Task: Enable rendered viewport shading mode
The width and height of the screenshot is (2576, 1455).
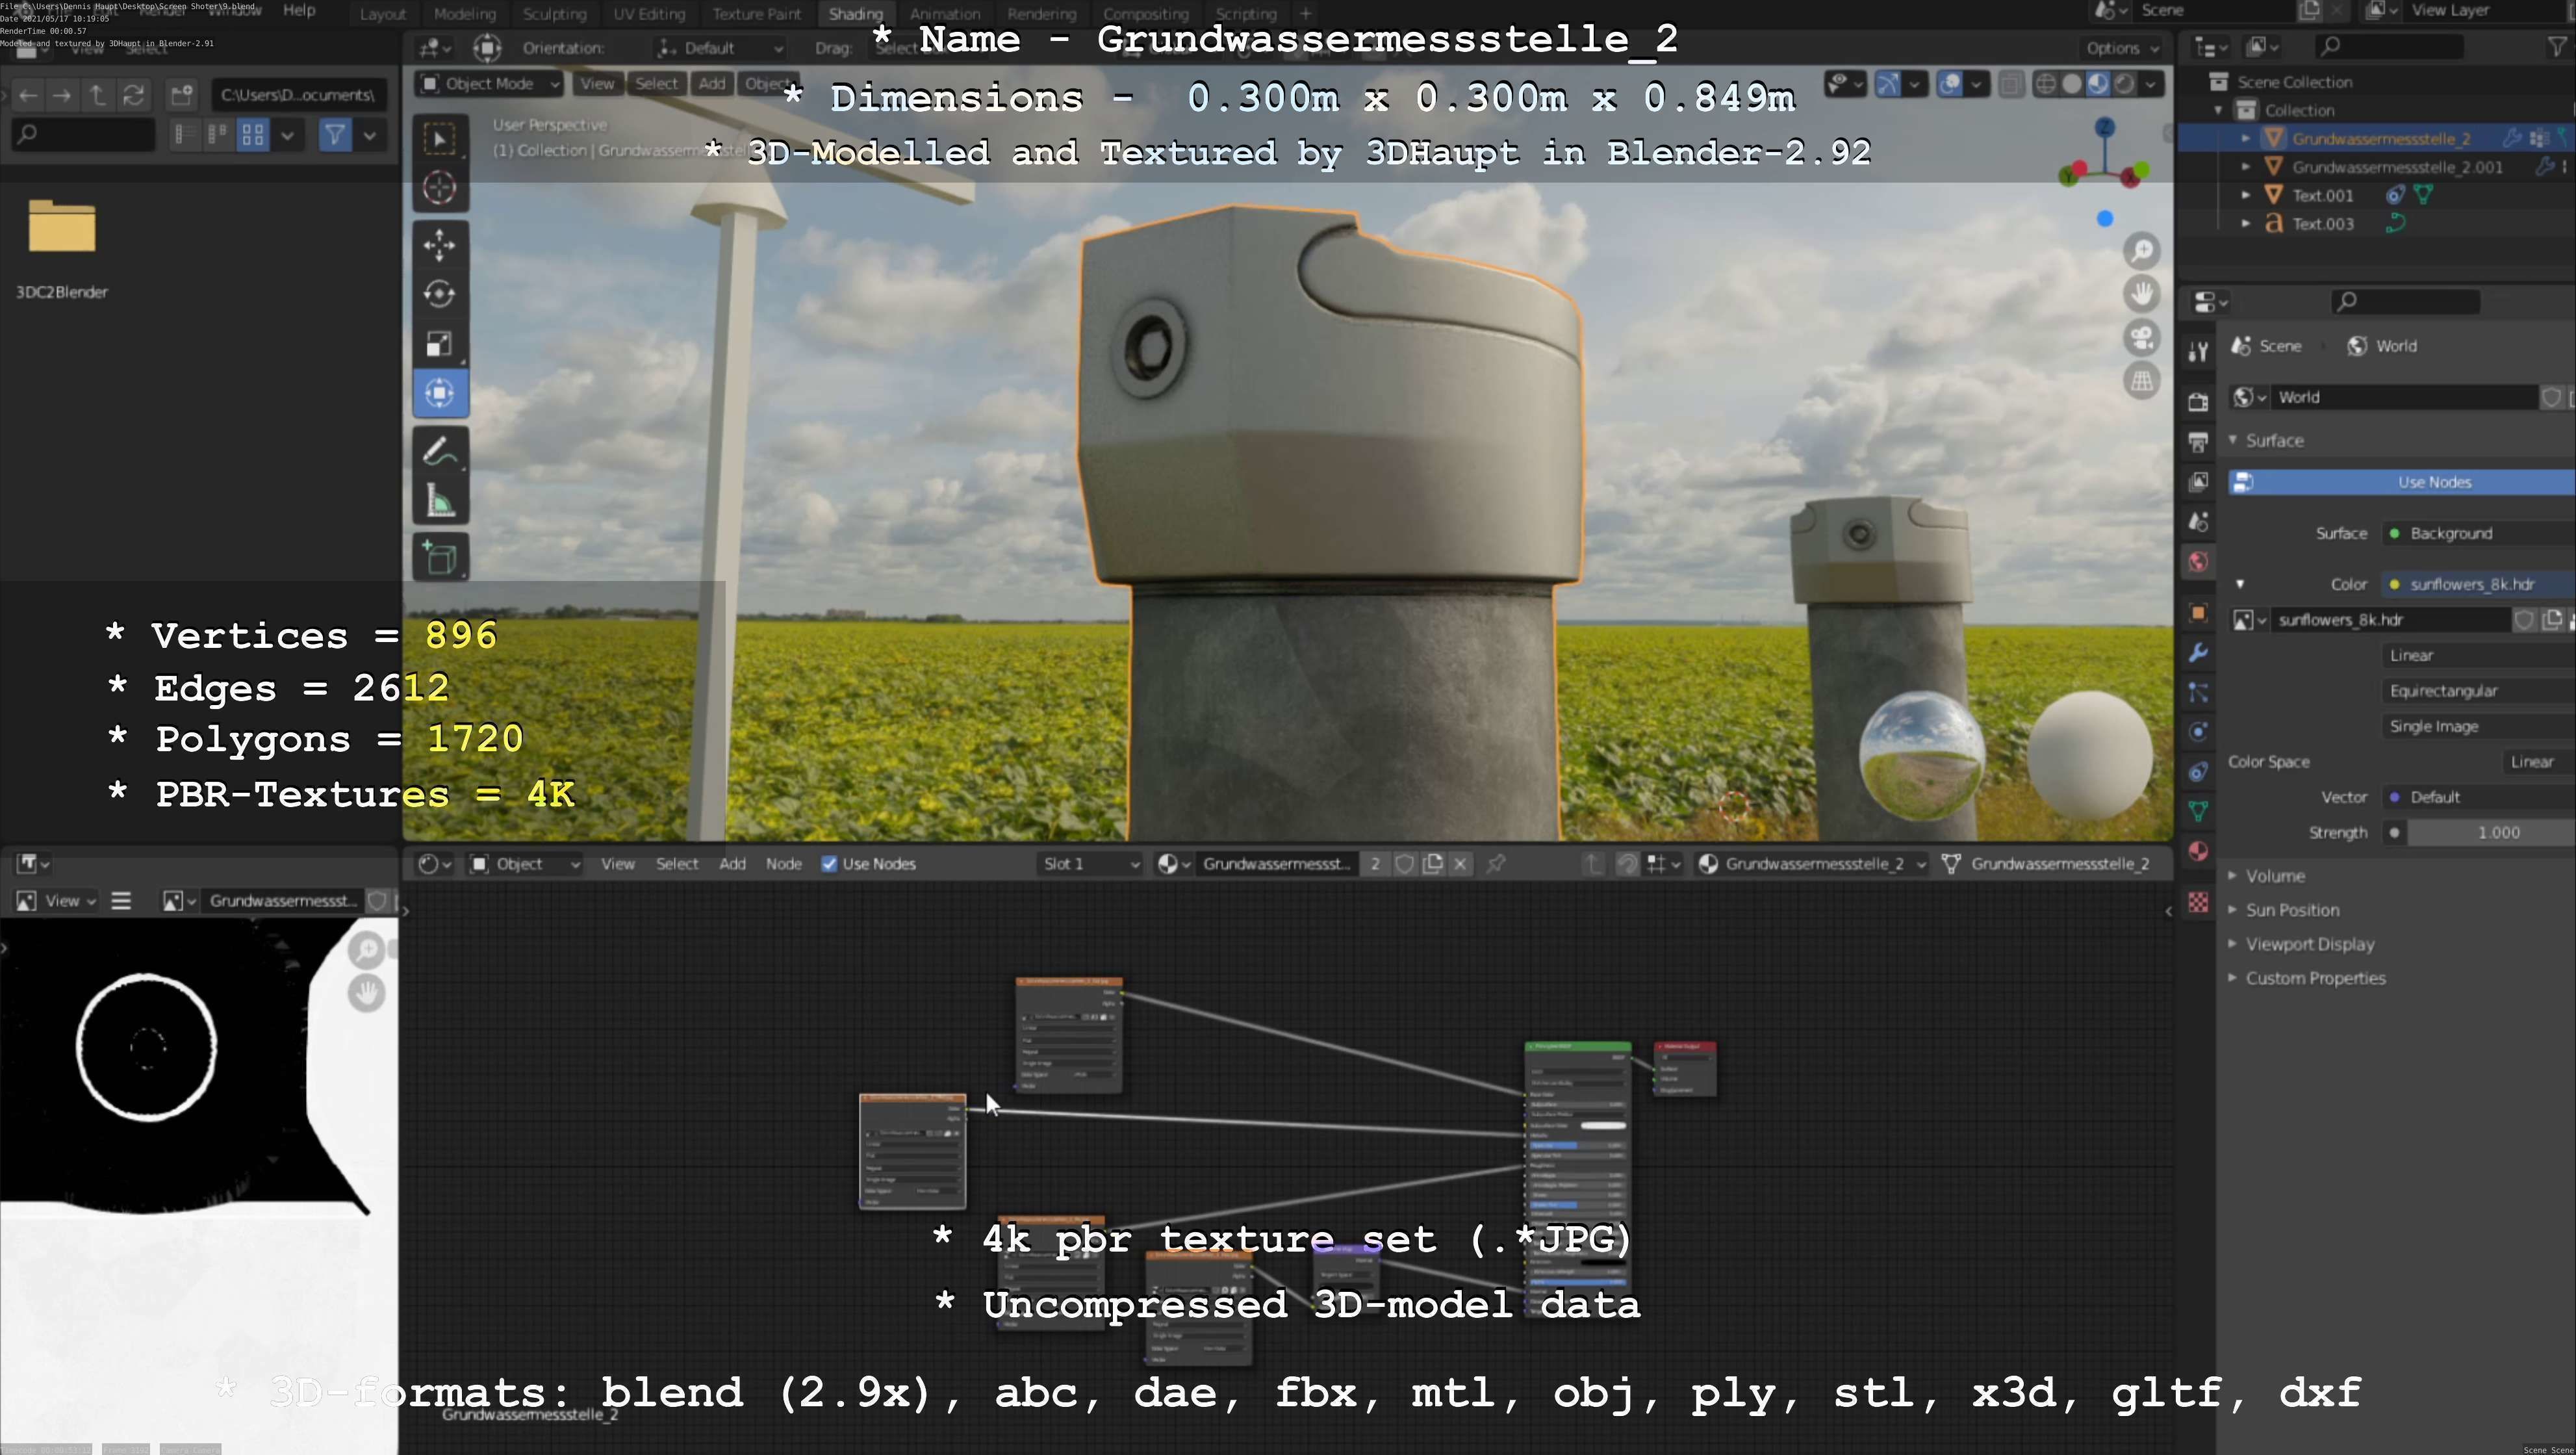Action: tap(2124, 84)
